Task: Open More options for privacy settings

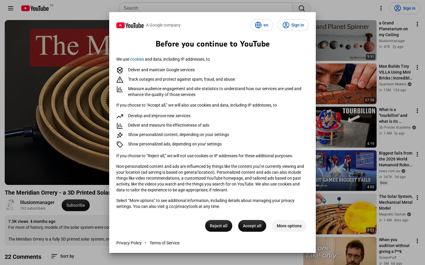Action: 289,226
